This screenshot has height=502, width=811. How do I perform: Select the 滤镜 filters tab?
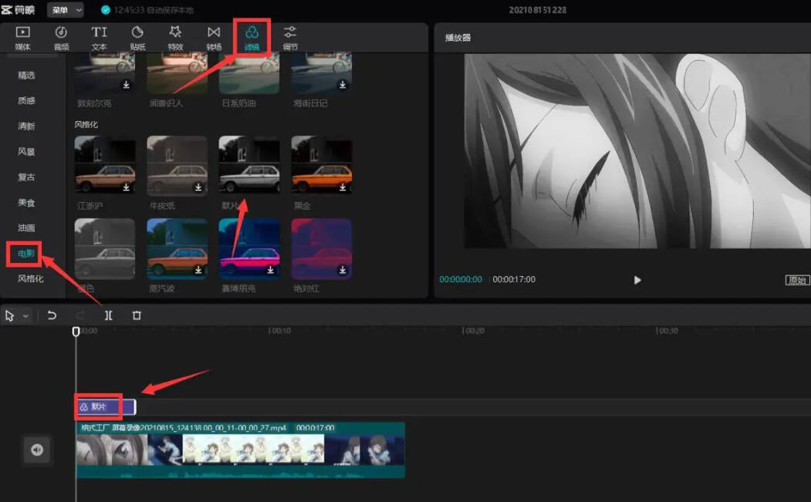pyautogui.click(x=252, y=38)
